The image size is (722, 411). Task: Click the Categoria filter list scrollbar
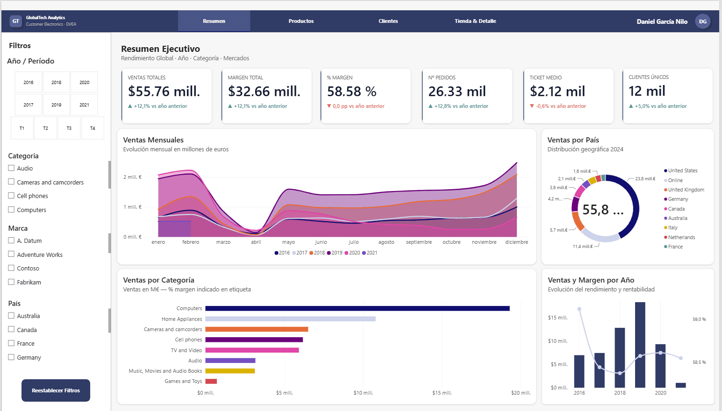coord(109,175)
